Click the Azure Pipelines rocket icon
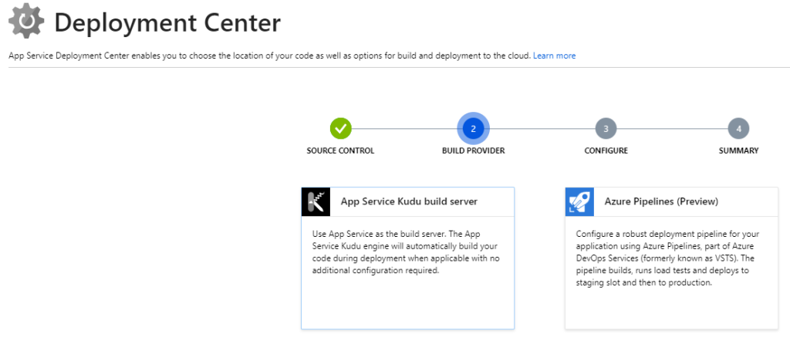The height and width of the screenshot is (341, 790). coord(579,202)
